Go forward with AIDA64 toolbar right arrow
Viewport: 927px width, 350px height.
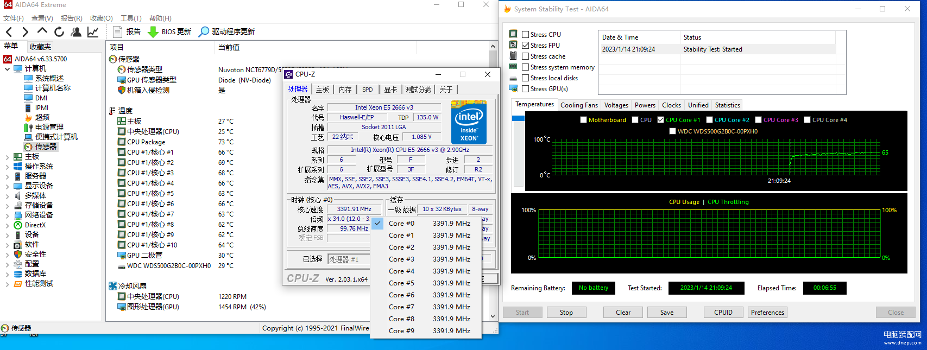(25, 32)
